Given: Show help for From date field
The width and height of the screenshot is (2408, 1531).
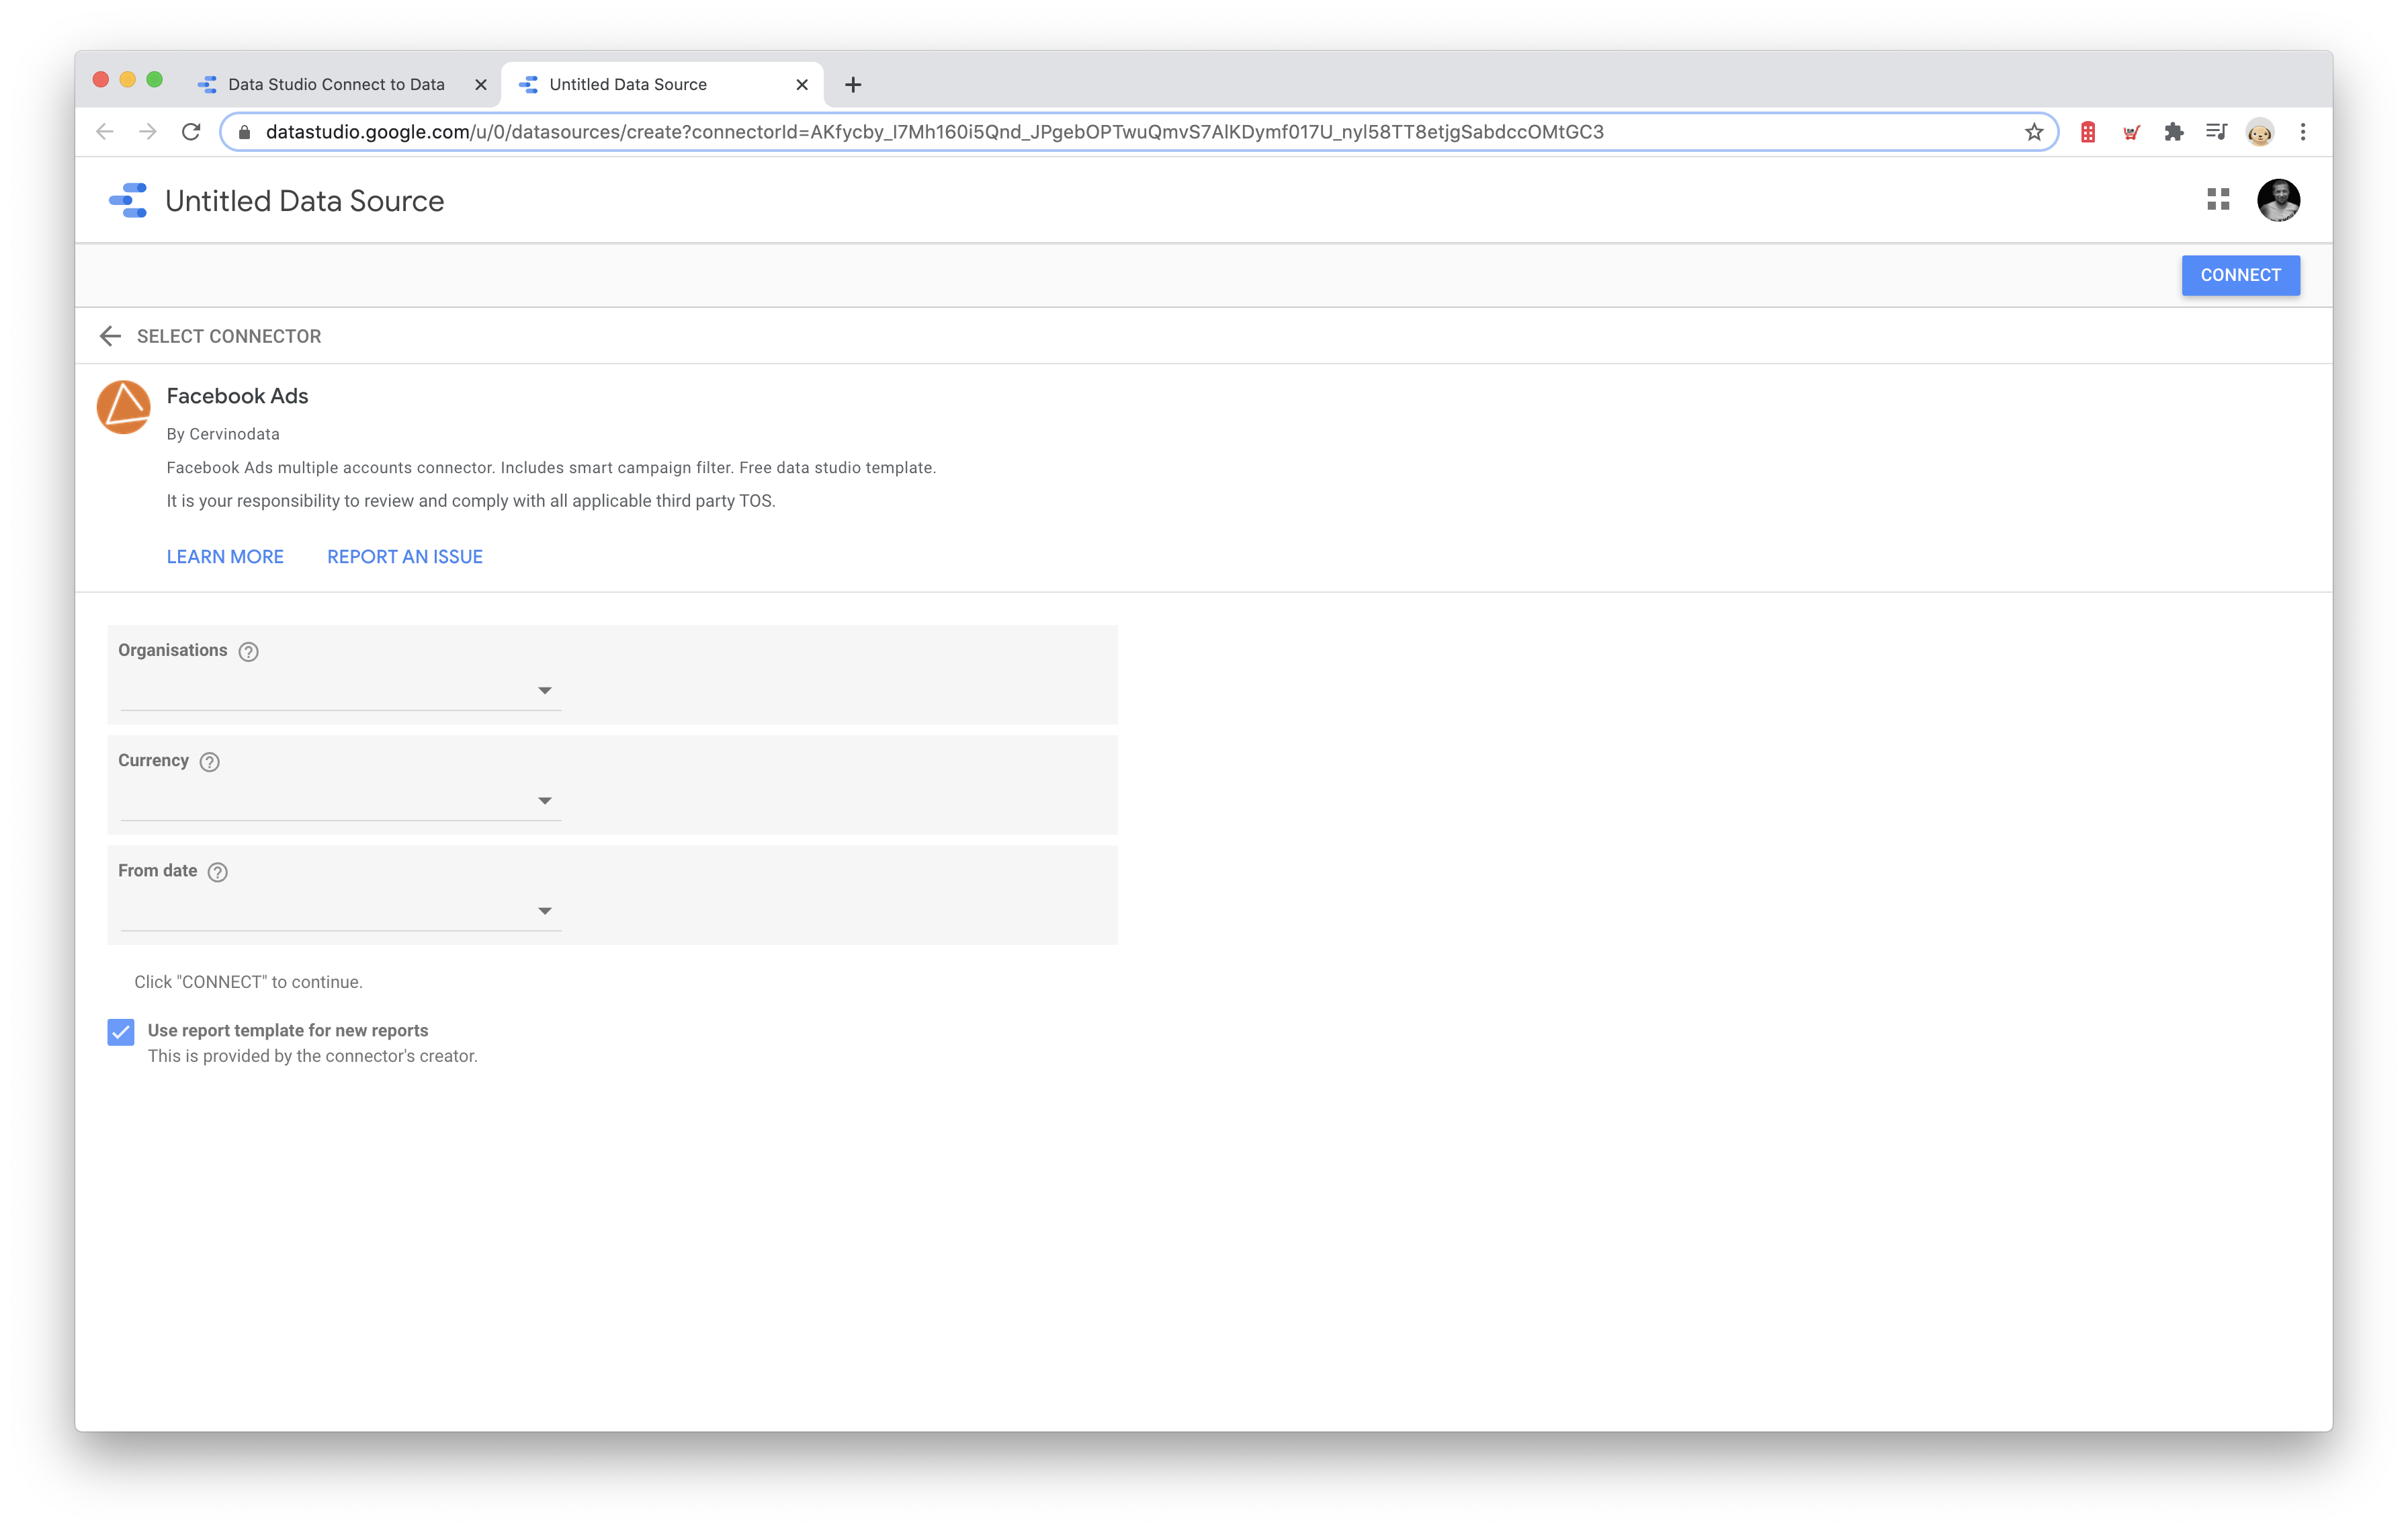Looking at the screenshot, I should (x=218, y=872).
